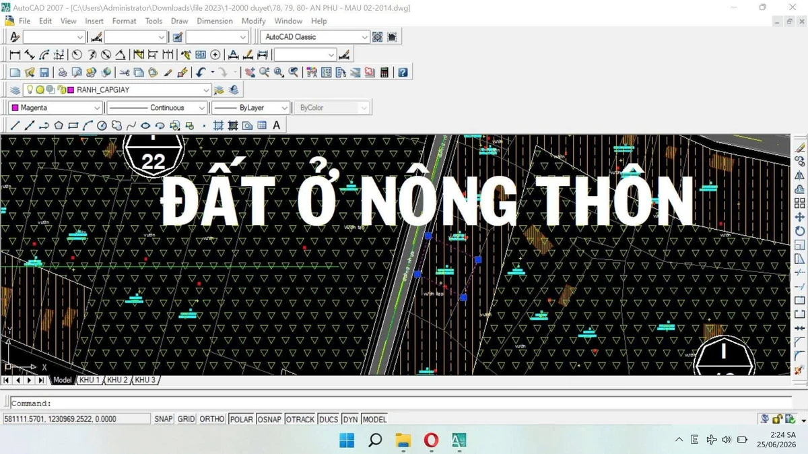The height and width of the screenshot is (454, 808).
Task: Select the Line drawing tool
Action: (15, 125)
